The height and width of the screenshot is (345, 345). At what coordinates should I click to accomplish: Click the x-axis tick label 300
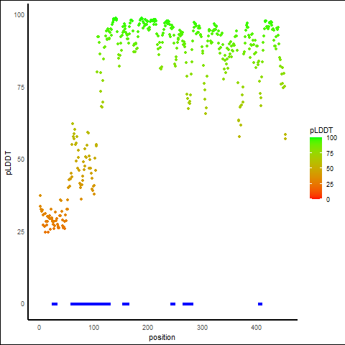[x=202, y=328]
